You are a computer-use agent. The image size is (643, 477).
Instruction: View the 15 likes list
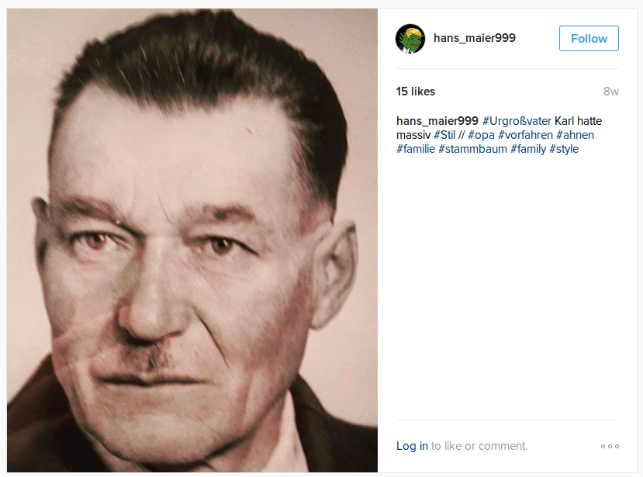(x=416, y=92)
